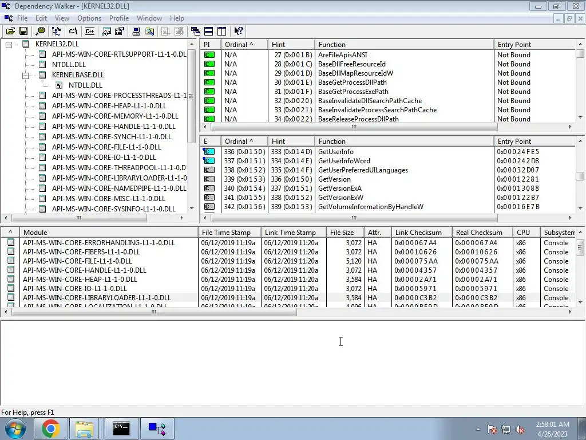Select NTDLL.DLL under KERNEL32.DLL in tree
The image size is (586, 440).
click(69, 64)
